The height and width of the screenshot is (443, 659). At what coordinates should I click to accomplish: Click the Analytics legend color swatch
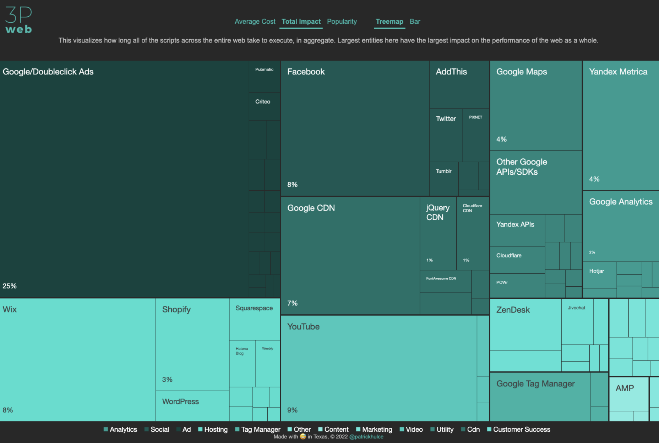[x=106, y=430]
